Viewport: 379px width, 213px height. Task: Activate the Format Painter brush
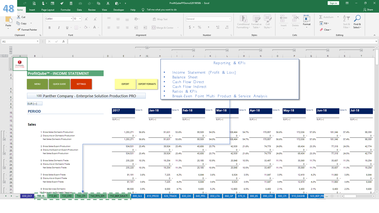click(19, 30)
